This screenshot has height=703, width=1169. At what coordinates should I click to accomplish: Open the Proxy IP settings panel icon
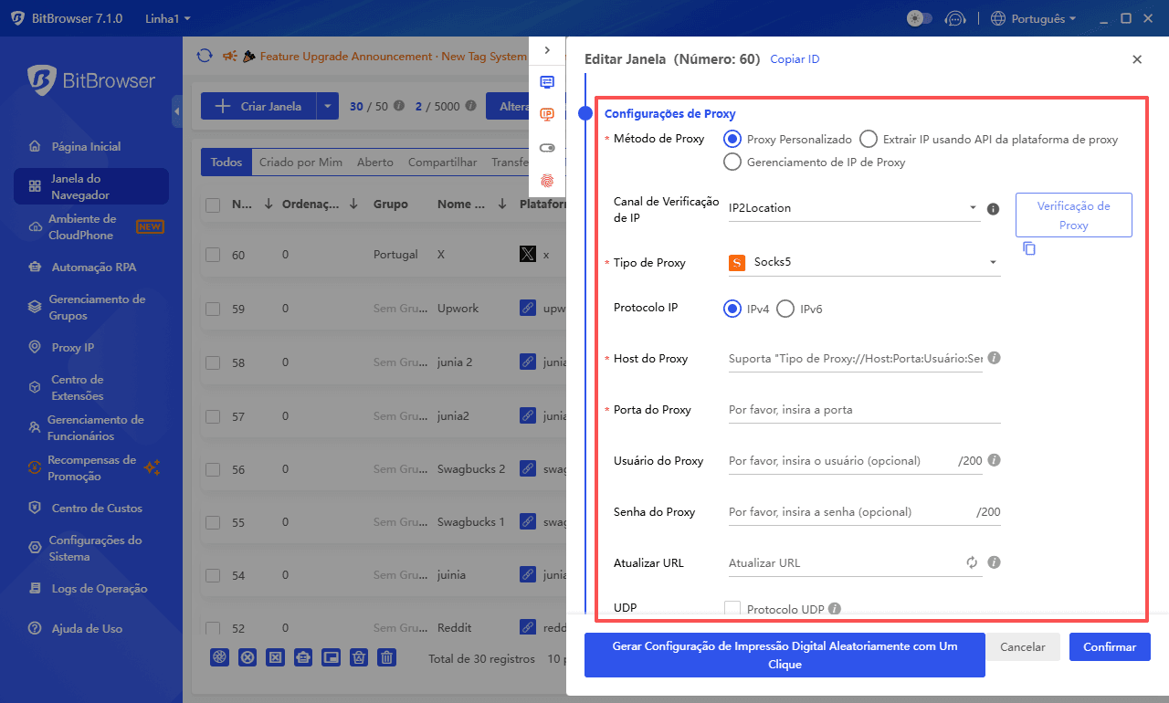(547, 115)
